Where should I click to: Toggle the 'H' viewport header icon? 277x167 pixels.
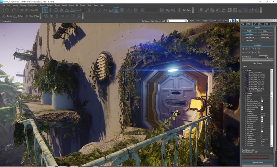pos(234,21)
